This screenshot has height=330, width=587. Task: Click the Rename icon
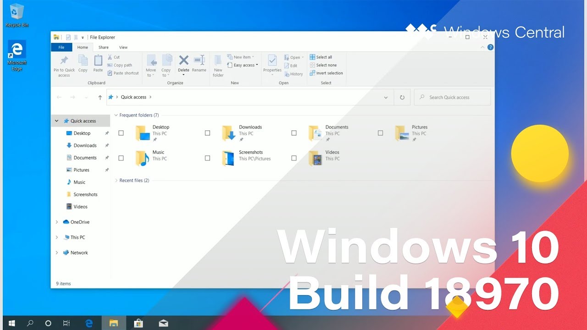point(199,60)
